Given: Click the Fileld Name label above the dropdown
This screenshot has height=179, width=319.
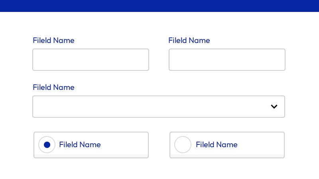Looking at the screenshot, I should [x=53, y=87].
